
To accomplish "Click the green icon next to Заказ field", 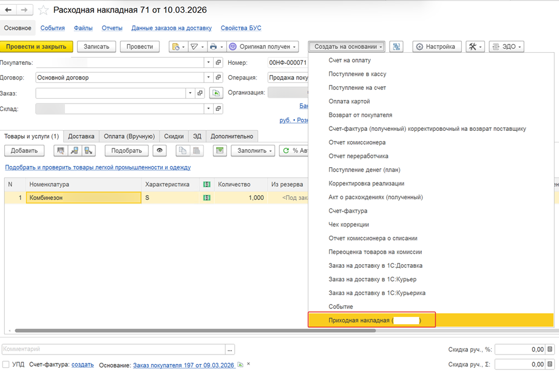I will (x=215, y=93).
